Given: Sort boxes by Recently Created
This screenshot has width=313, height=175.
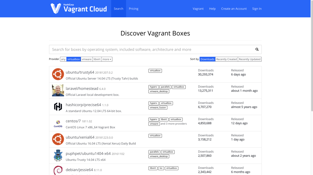Looking at the screenshot, I should pos(227,59).
